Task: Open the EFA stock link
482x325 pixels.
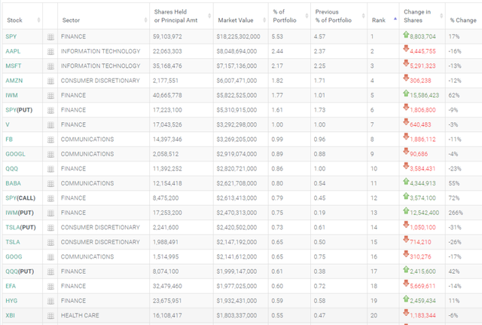Action: click(x=11, y=287)
